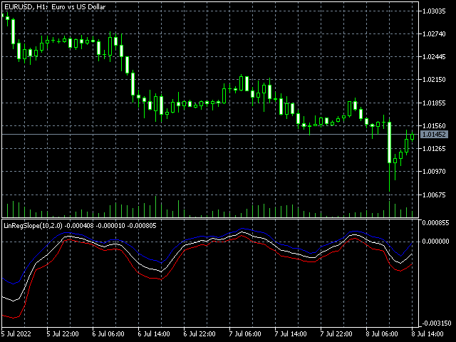Click time axis label '8 Jul 14:00'

427,334
